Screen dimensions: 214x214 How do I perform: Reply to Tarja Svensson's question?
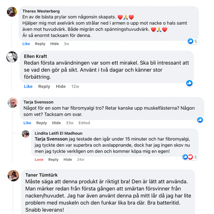tap(42, 123)
